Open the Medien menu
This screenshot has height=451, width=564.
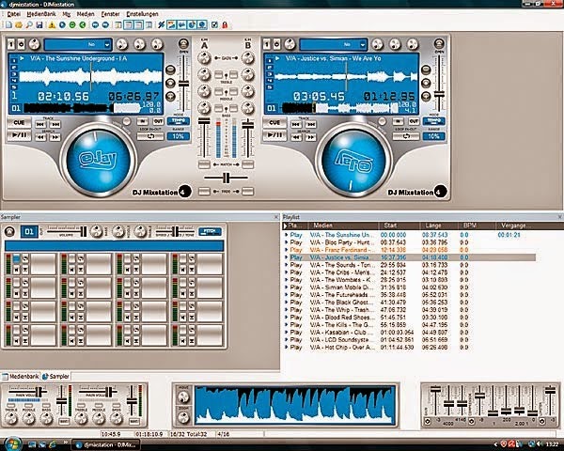(86, 14)
